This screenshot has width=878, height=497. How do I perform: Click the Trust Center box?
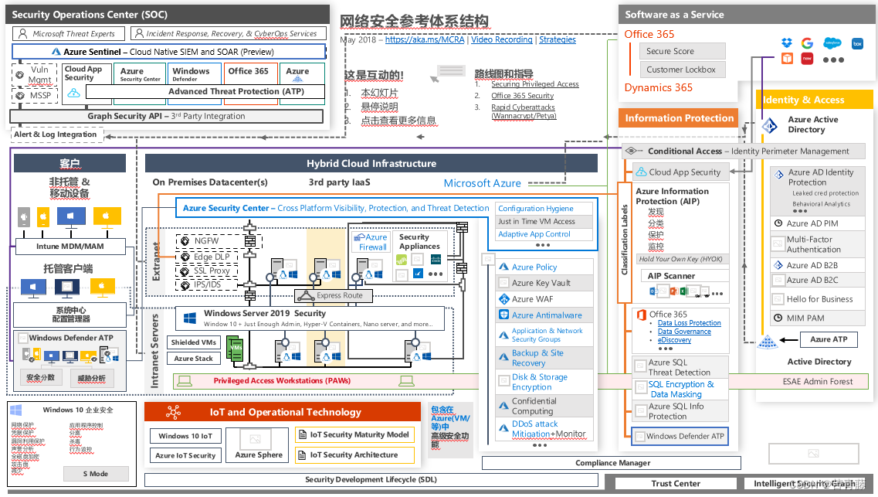(676, 484)
